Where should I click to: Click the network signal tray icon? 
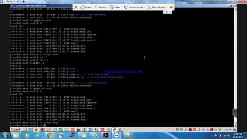tap(224, 136)
